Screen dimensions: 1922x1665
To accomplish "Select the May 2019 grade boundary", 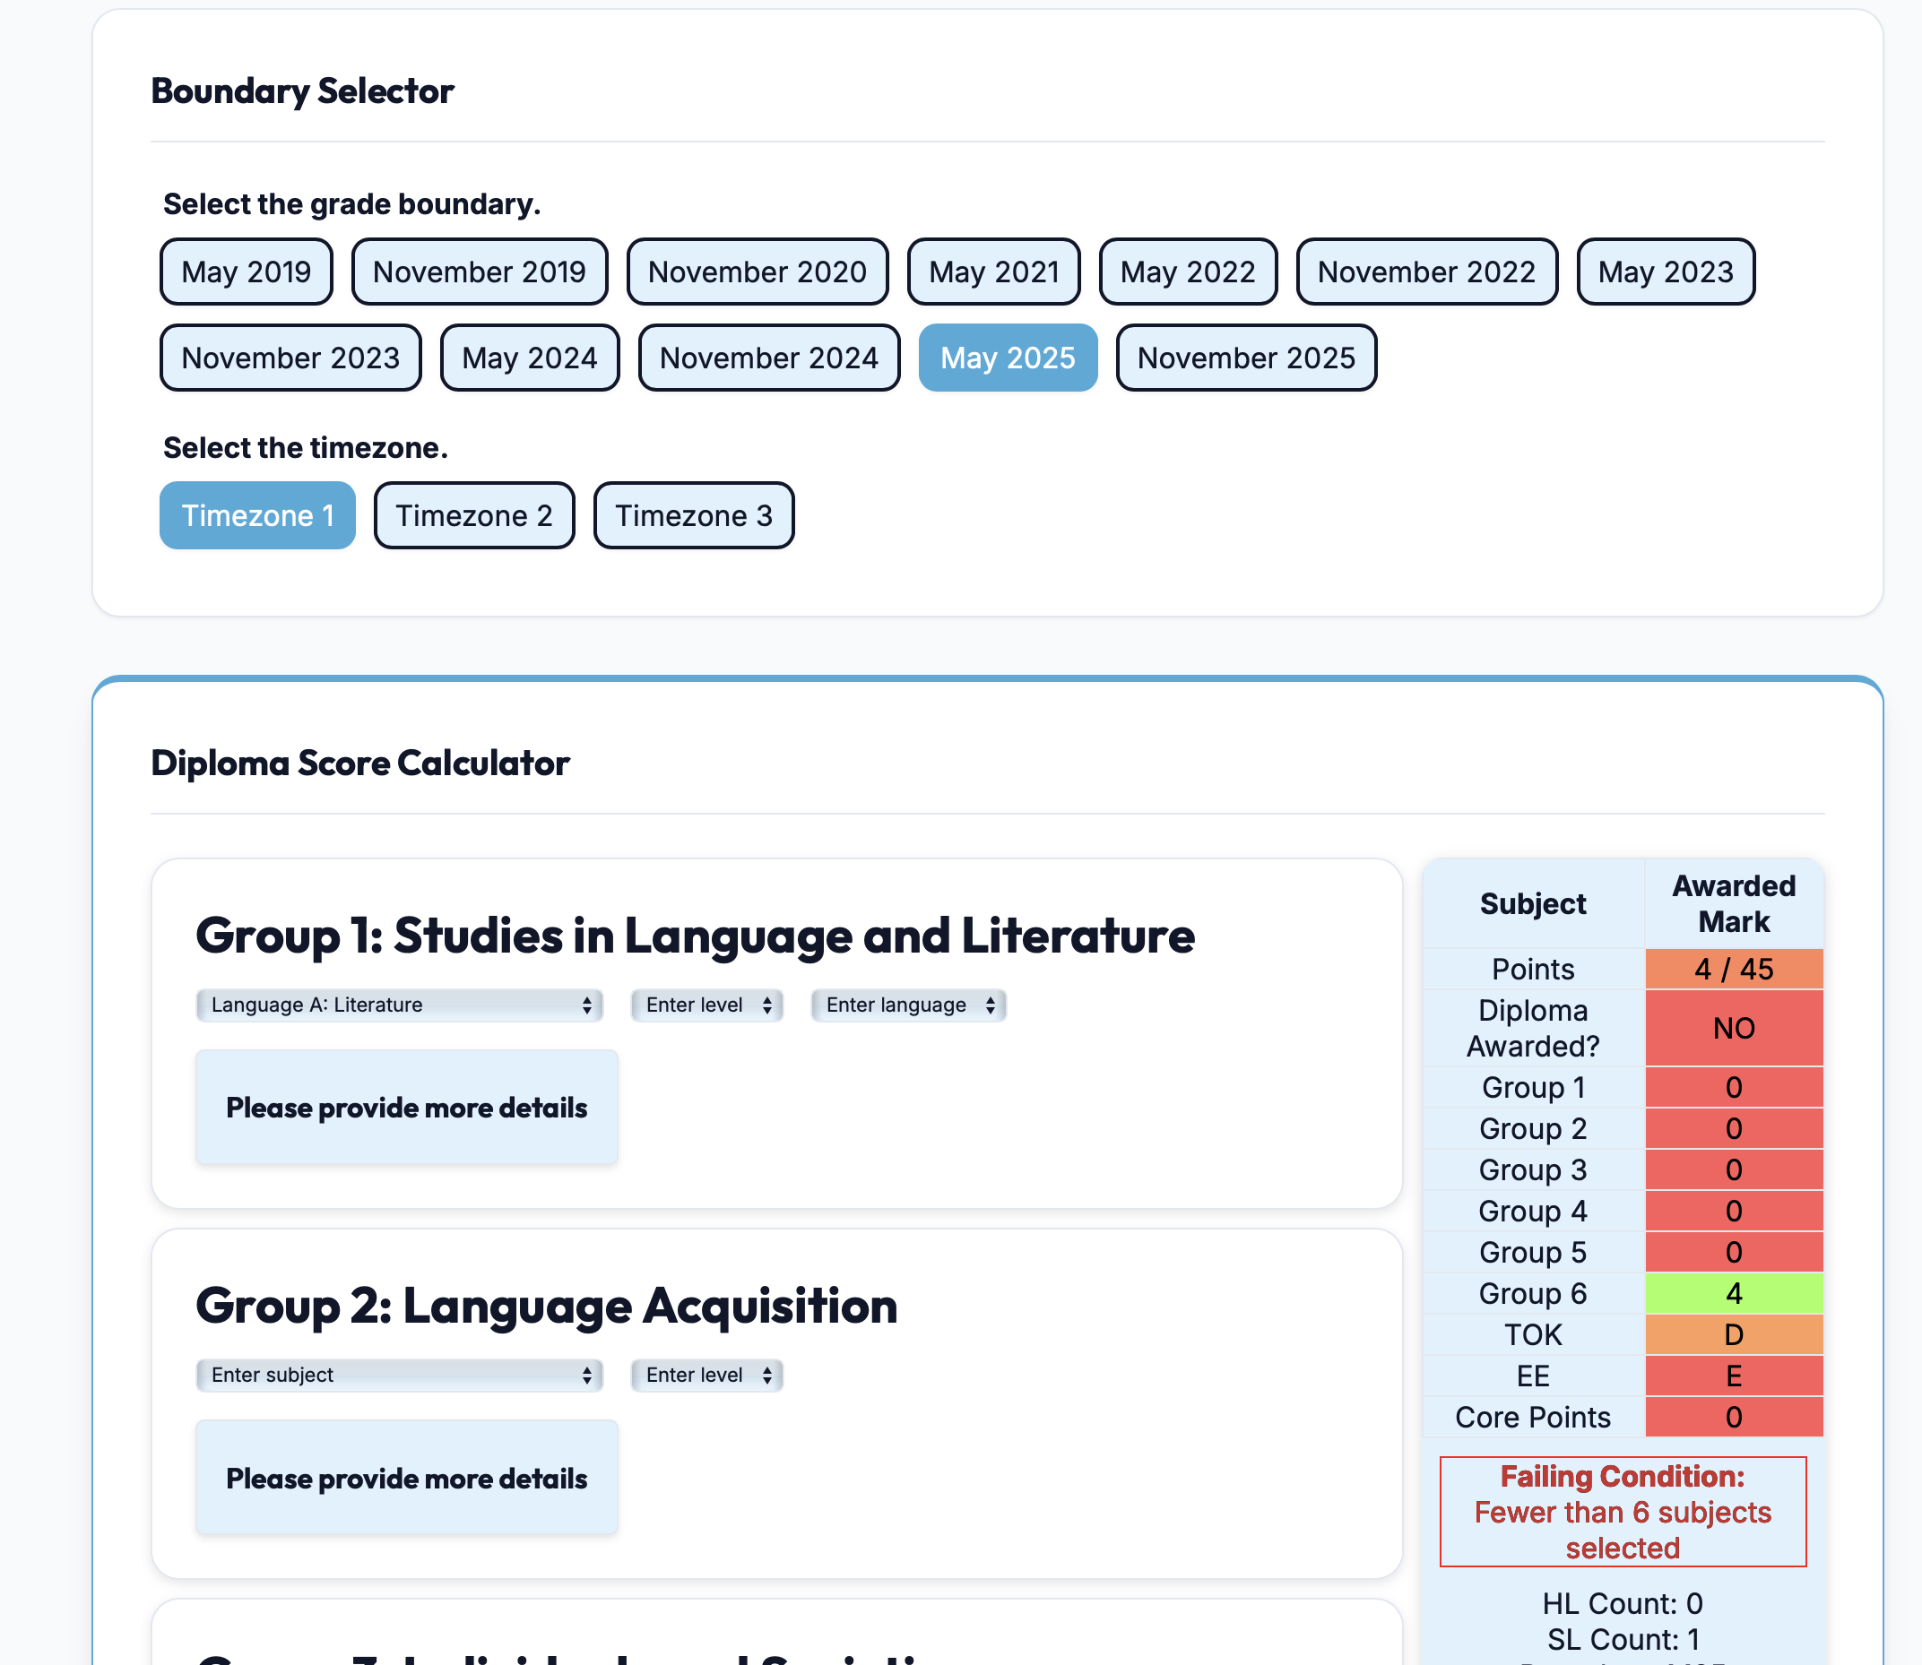I will pos(246,272).
